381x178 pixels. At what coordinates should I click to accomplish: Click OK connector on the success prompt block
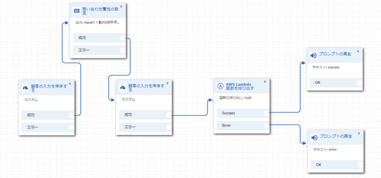(360, 82)
